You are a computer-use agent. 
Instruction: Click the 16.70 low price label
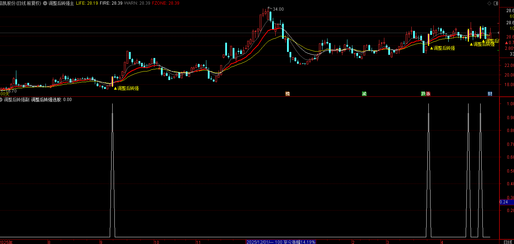coord(11,91)
